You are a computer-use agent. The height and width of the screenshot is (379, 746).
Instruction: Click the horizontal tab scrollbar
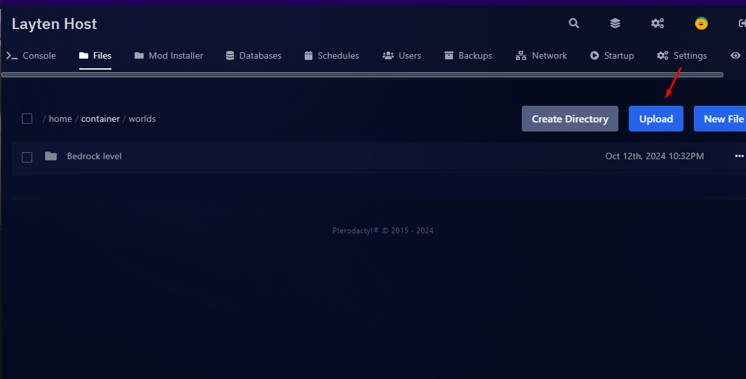coord(362,75)
